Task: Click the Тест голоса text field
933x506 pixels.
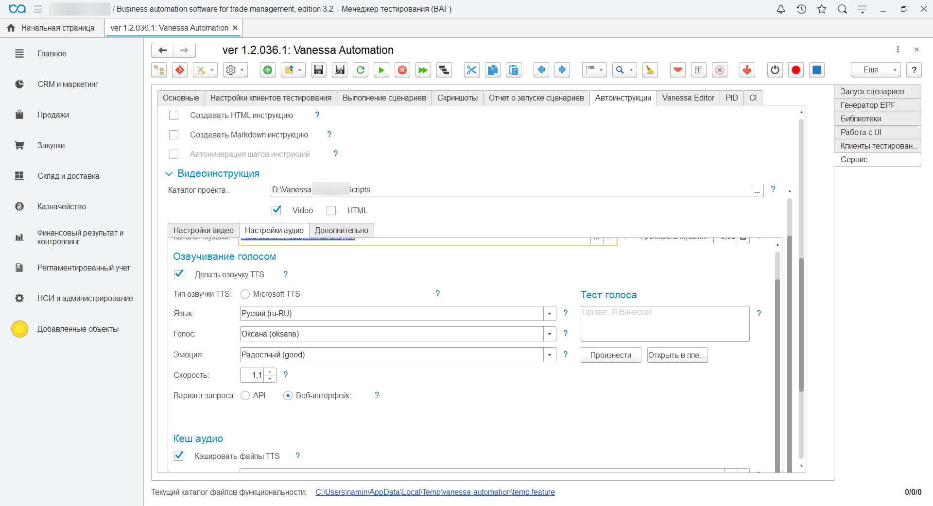Action: click(x=665, y=324)
